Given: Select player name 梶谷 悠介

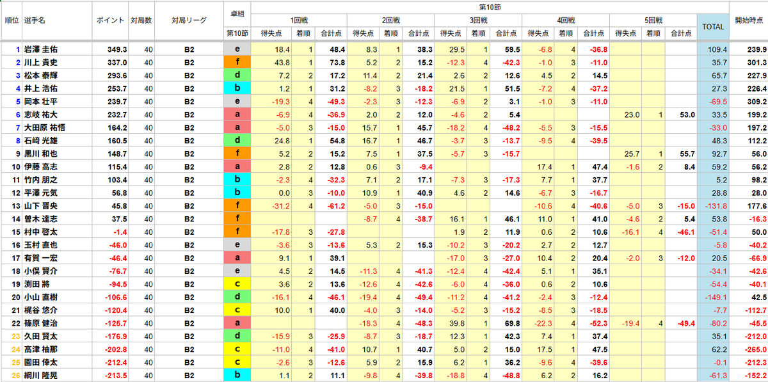Looking at the screenshot, I should pyautogui.click(x=40, y=310).
